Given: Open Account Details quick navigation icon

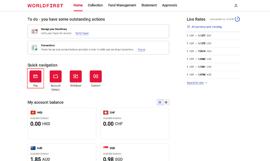Looking at the screenshot, I should (x=55, y=76).
